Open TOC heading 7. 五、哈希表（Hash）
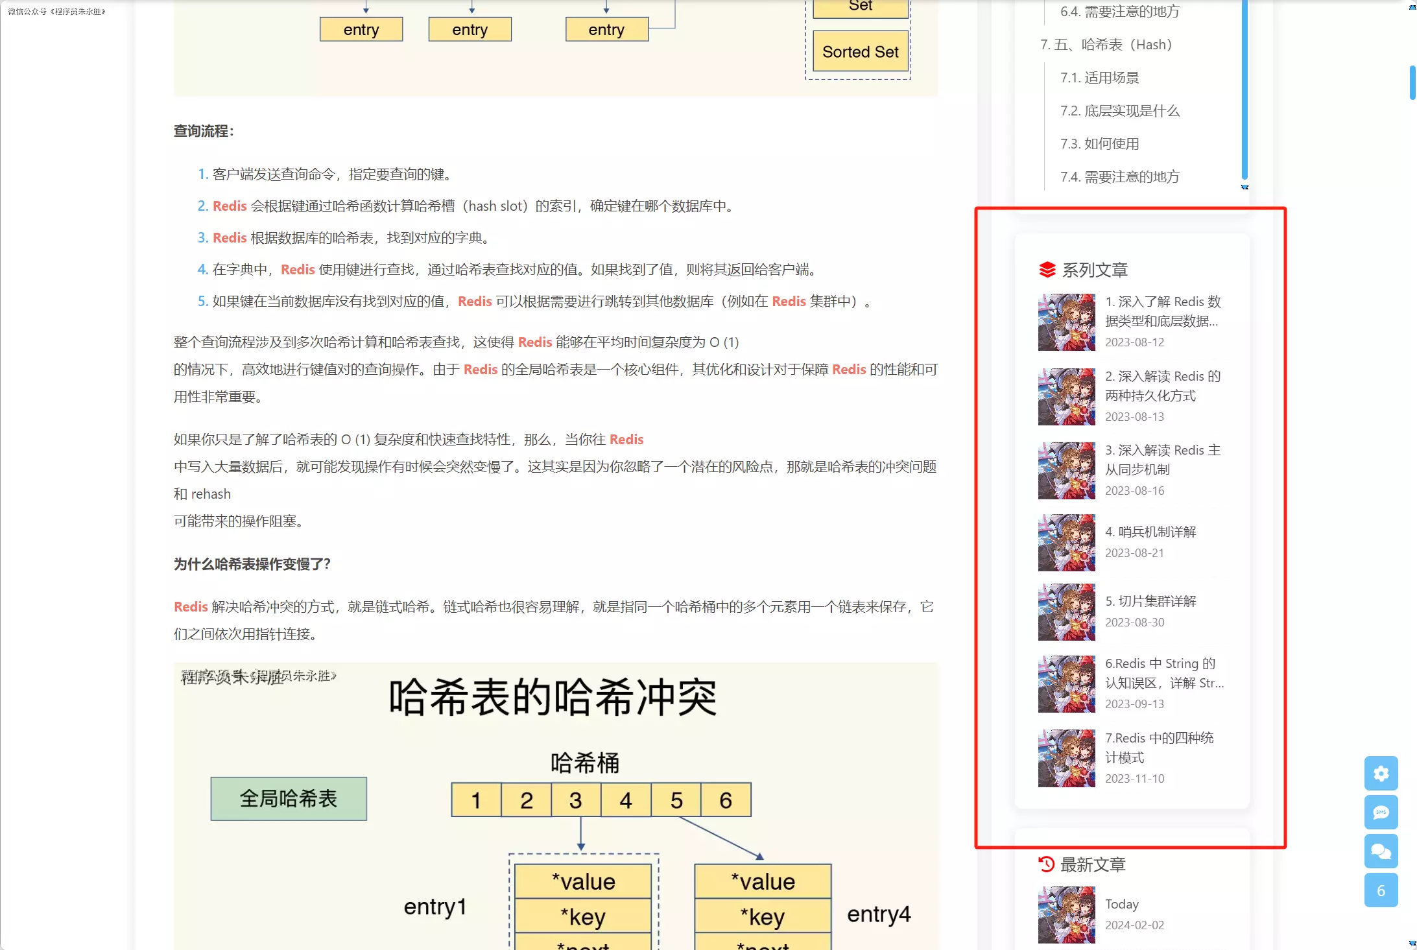The image size is (1417, 950). pyautogui.click(x=1106, y=45)
